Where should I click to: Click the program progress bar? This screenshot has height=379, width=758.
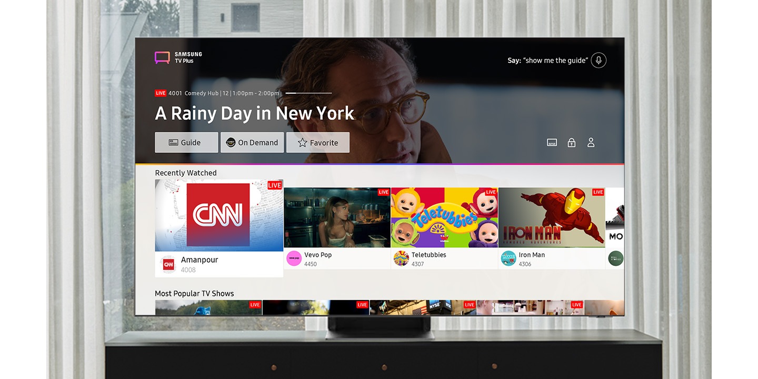(x=308, y=93)
